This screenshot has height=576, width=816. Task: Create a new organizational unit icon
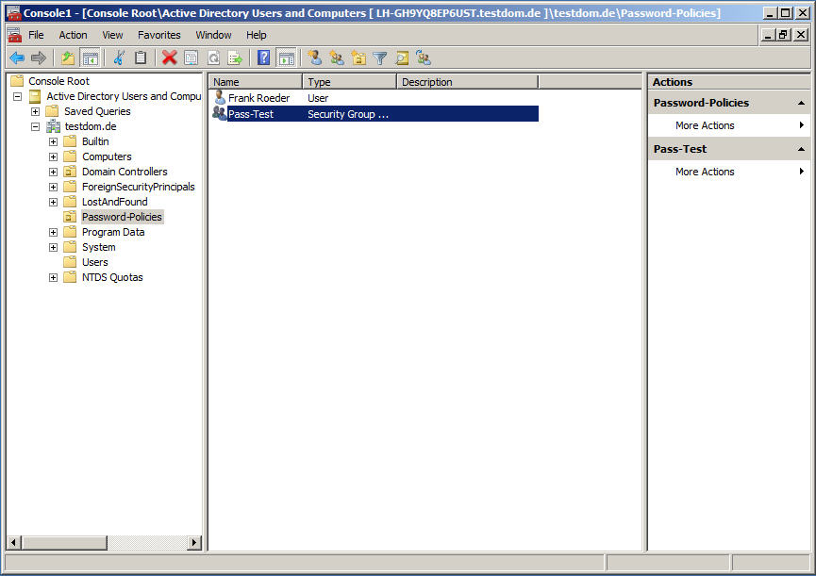click(358, 58)
